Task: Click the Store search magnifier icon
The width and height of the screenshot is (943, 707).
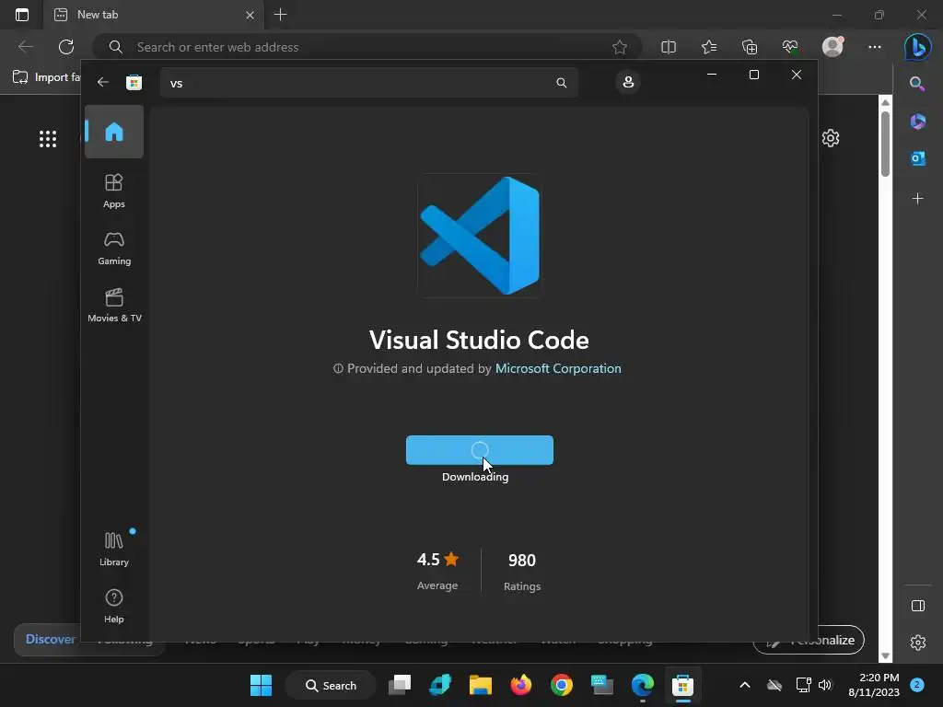Action: coord(561,83)
